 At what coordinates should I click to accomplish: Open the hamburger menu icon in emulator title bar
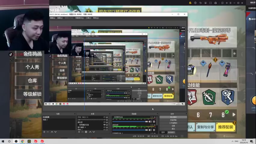[x=230, y=3]
